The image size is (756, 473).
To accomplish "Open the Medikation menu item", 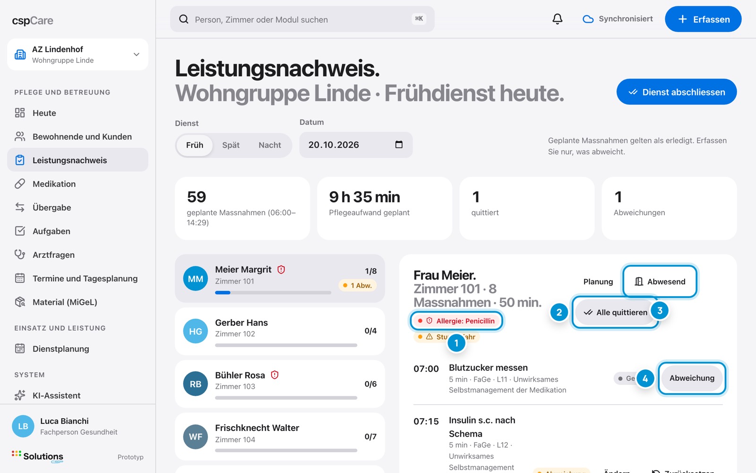I will coord(77,184).
